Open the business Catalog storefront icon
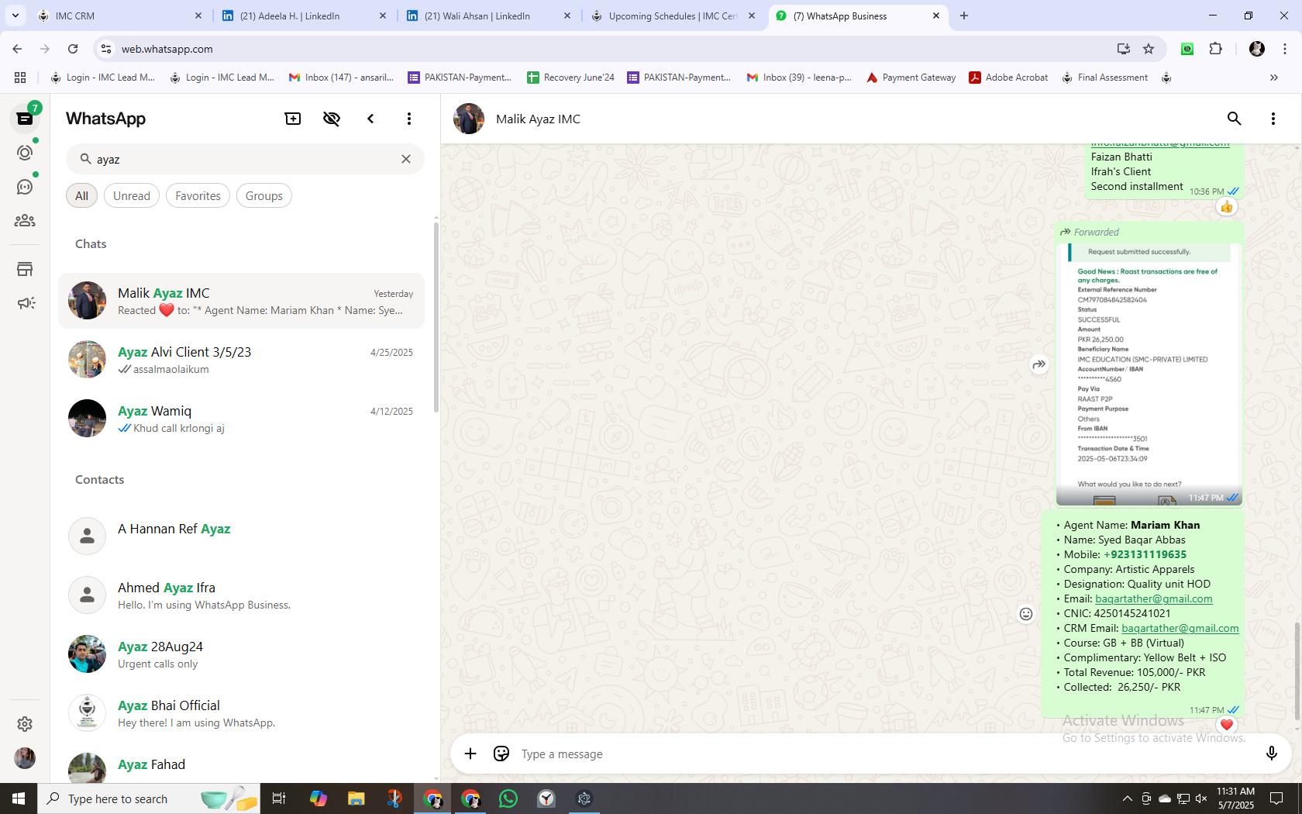 click(25, 269)
